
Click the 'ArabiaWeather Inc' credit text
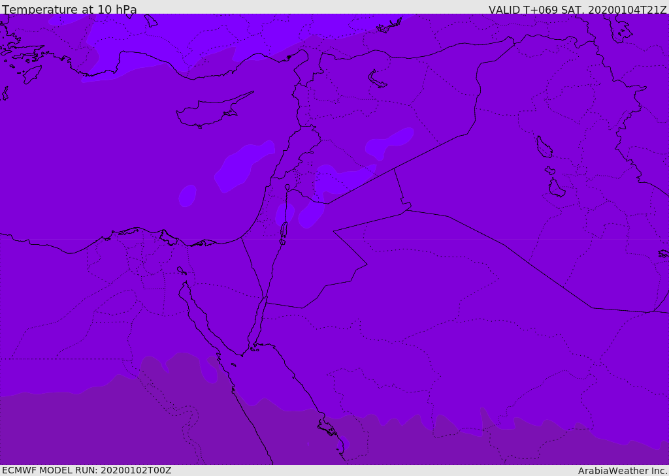point(622,471)
